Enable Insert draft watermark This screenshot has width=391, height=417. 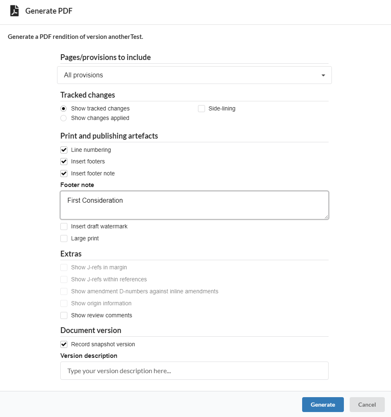point(64,226)
